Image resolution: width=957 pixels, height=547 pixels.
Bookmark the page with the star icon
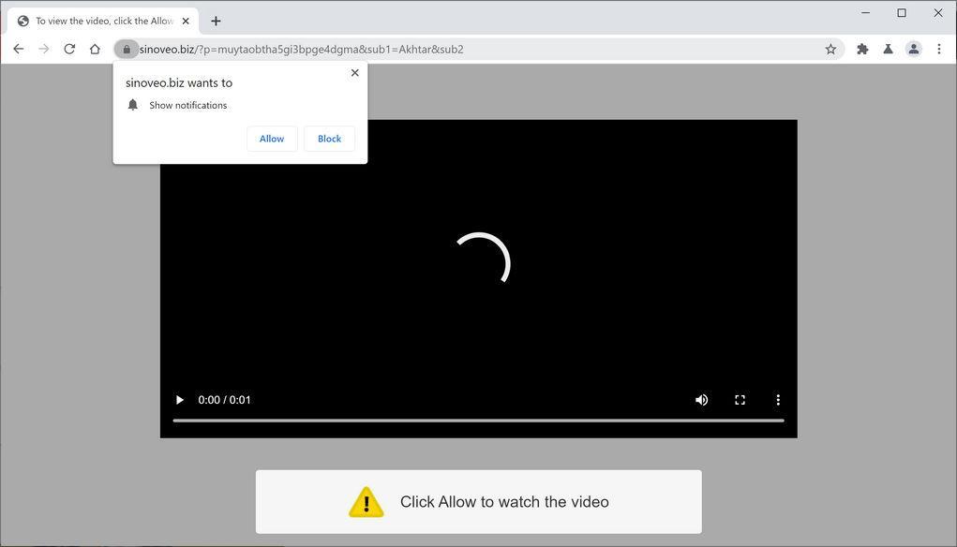(x=830, y=49)
